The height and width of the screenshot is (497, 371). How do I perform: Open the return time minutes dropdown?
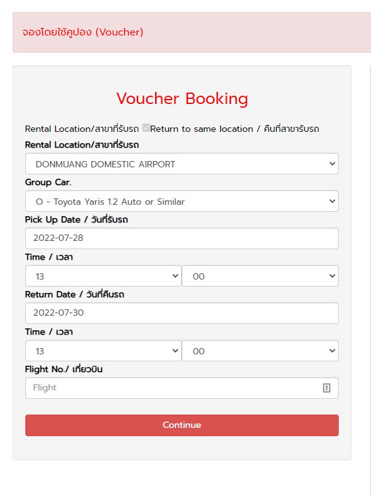260,351
